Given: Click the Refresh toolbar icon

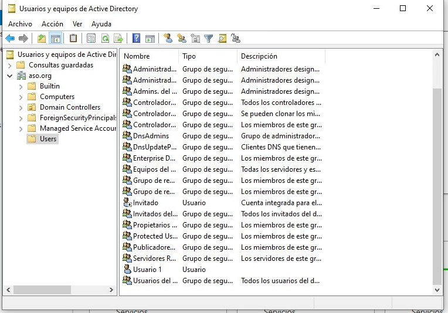Looking at the screenshot, I should 105,39.
